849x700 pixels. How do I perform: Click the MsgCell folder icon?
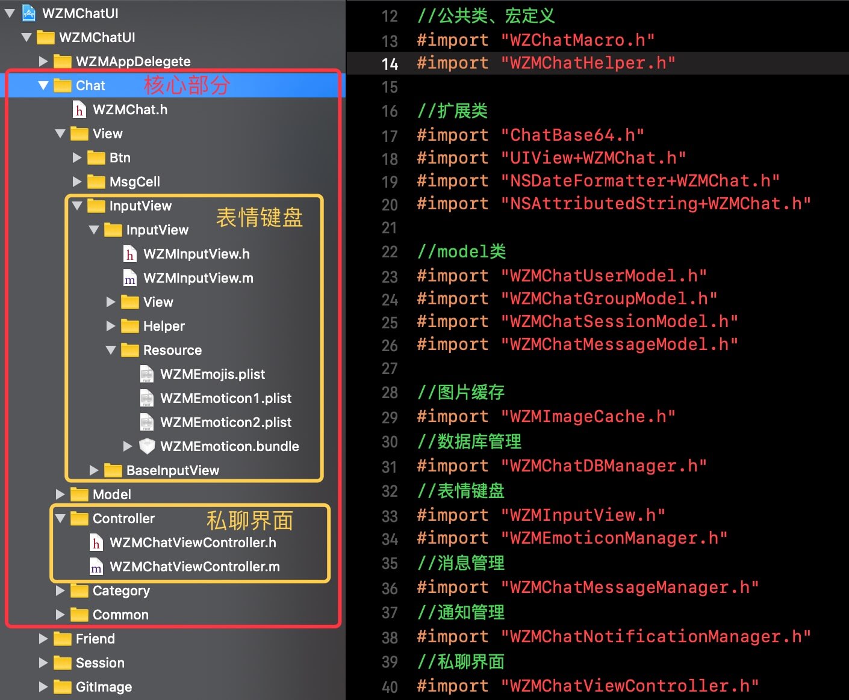click(x=96, y=182)
